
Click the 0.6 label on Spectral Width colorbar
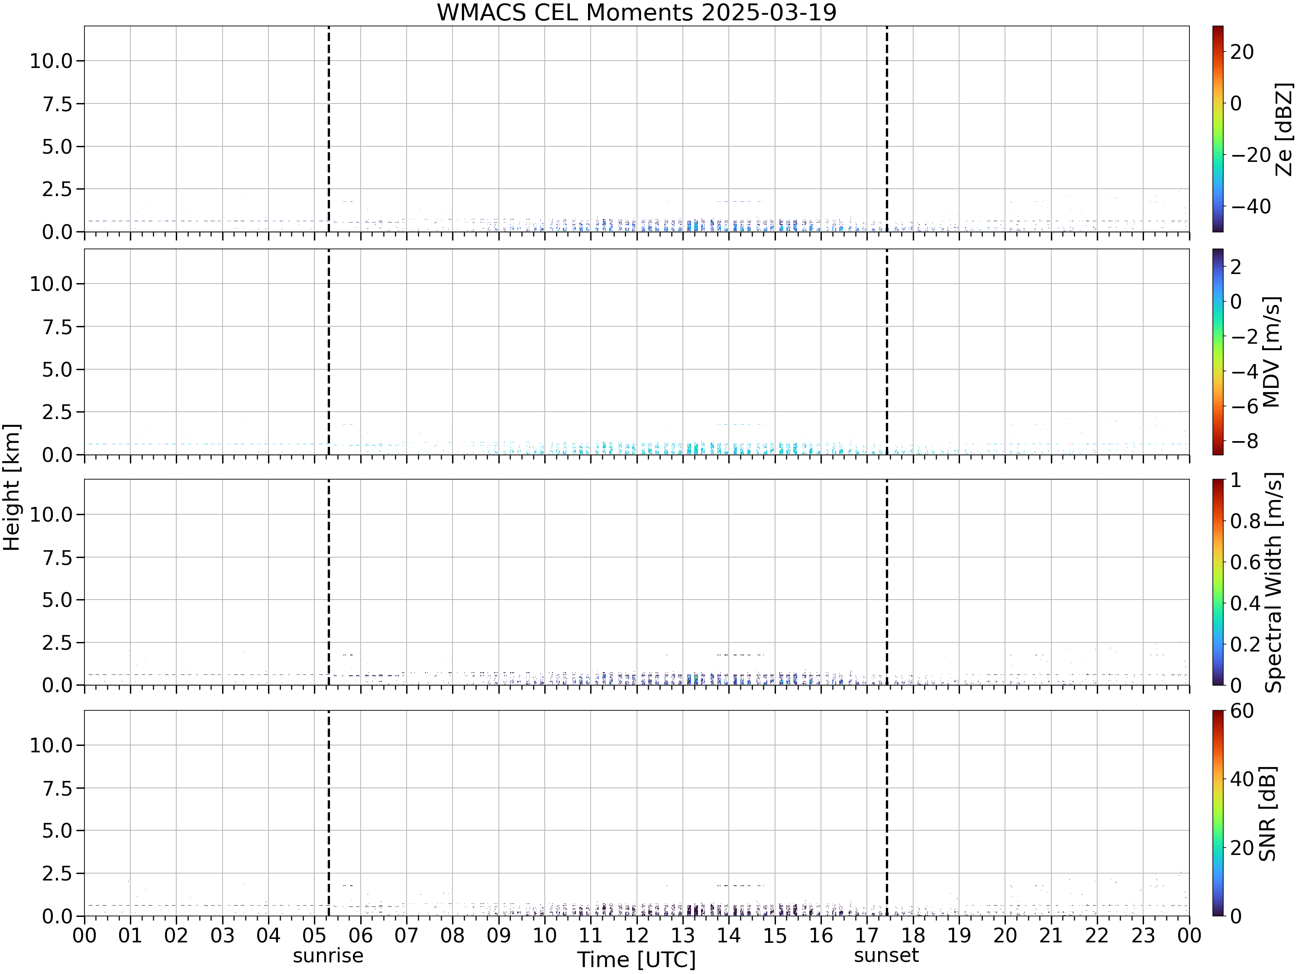(x=1246, y=562)
